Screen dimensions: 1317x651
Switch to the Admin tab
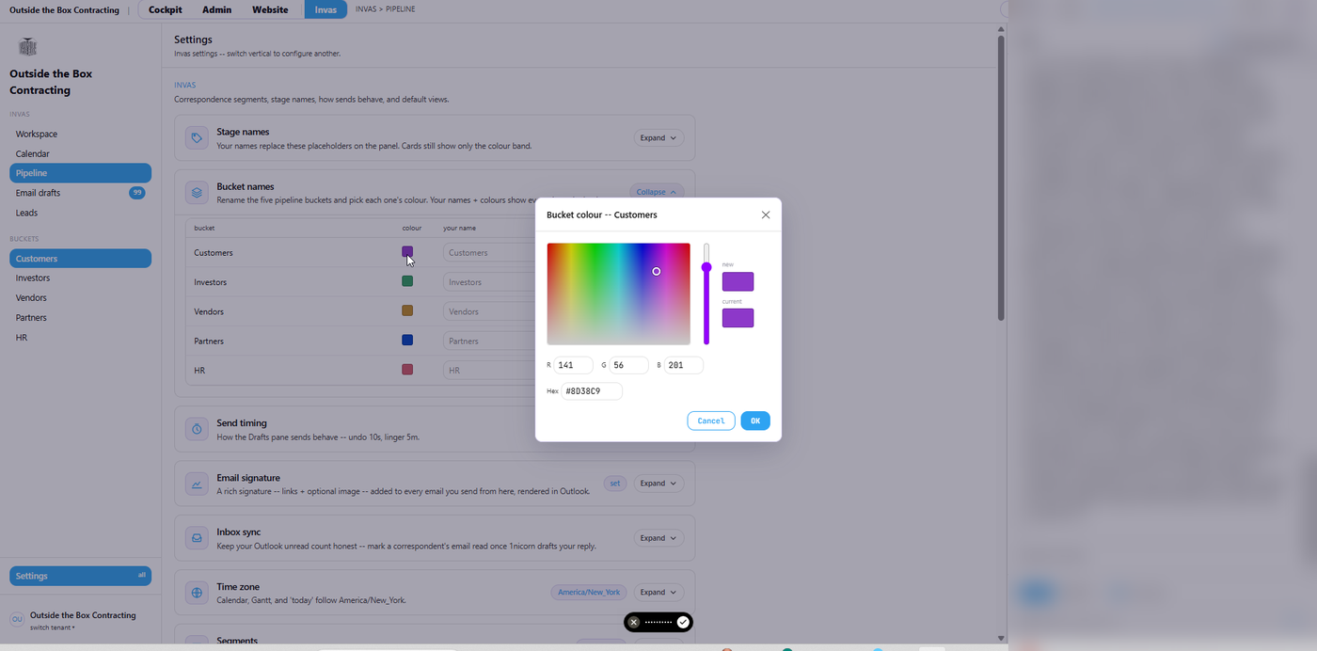coord(216,9)
